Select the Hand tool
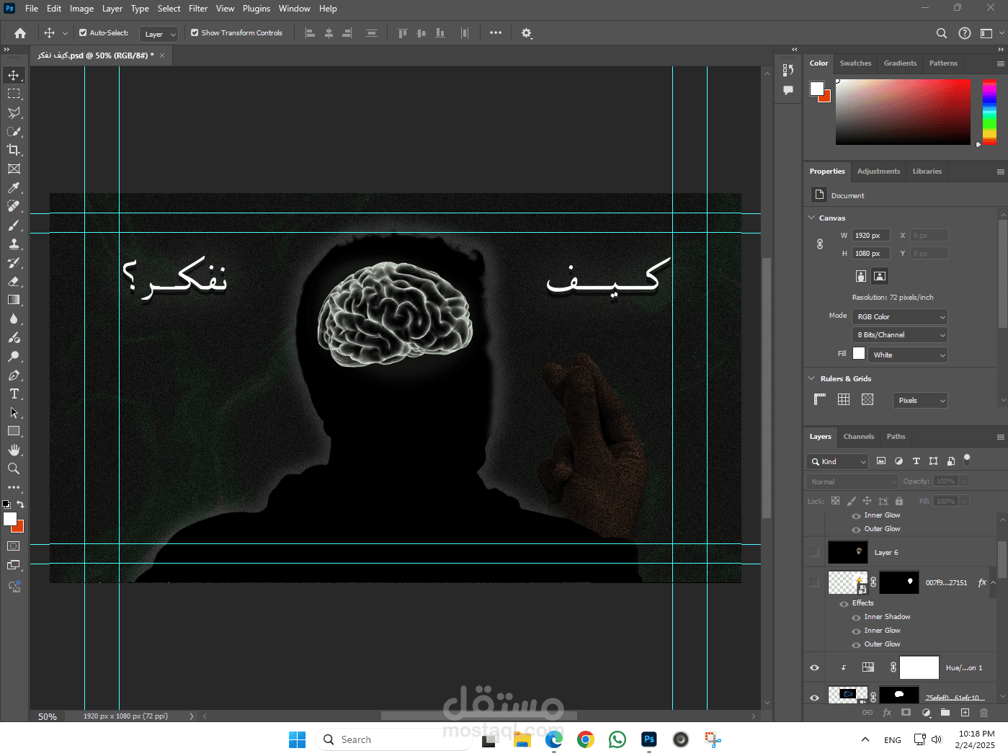 pyautogui.click(x=14, y=450)
